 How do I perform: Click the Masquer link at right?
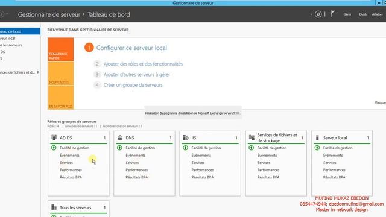380,102
